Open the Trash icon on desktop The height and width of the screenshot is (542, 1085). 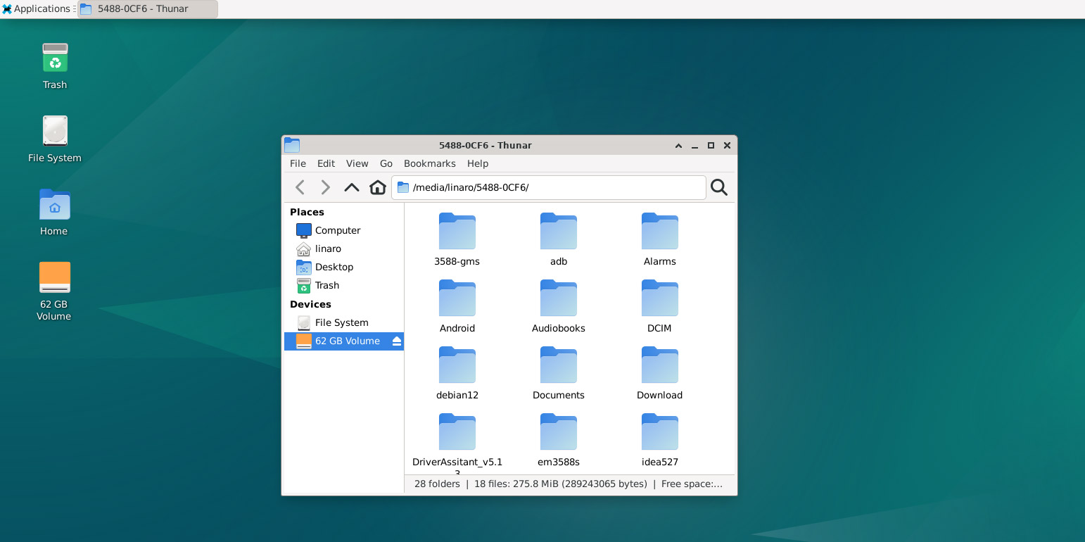click(x=55, y=65)
